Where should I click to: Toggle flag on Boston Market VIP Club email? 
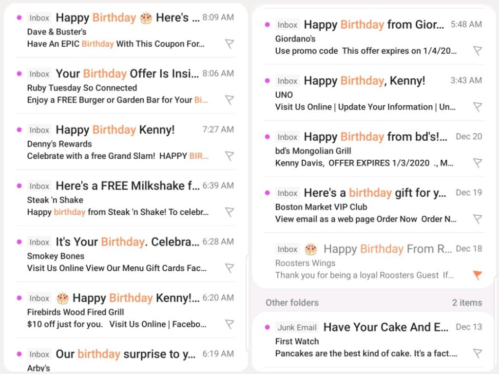478,219
